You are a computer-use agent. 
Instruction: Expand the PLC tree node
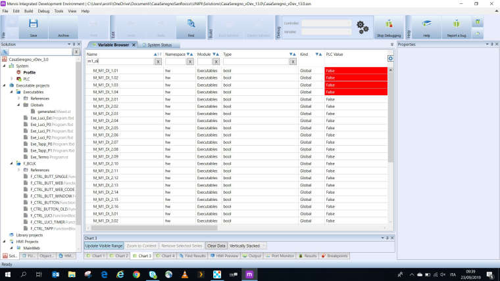click(x=11, y=79)
